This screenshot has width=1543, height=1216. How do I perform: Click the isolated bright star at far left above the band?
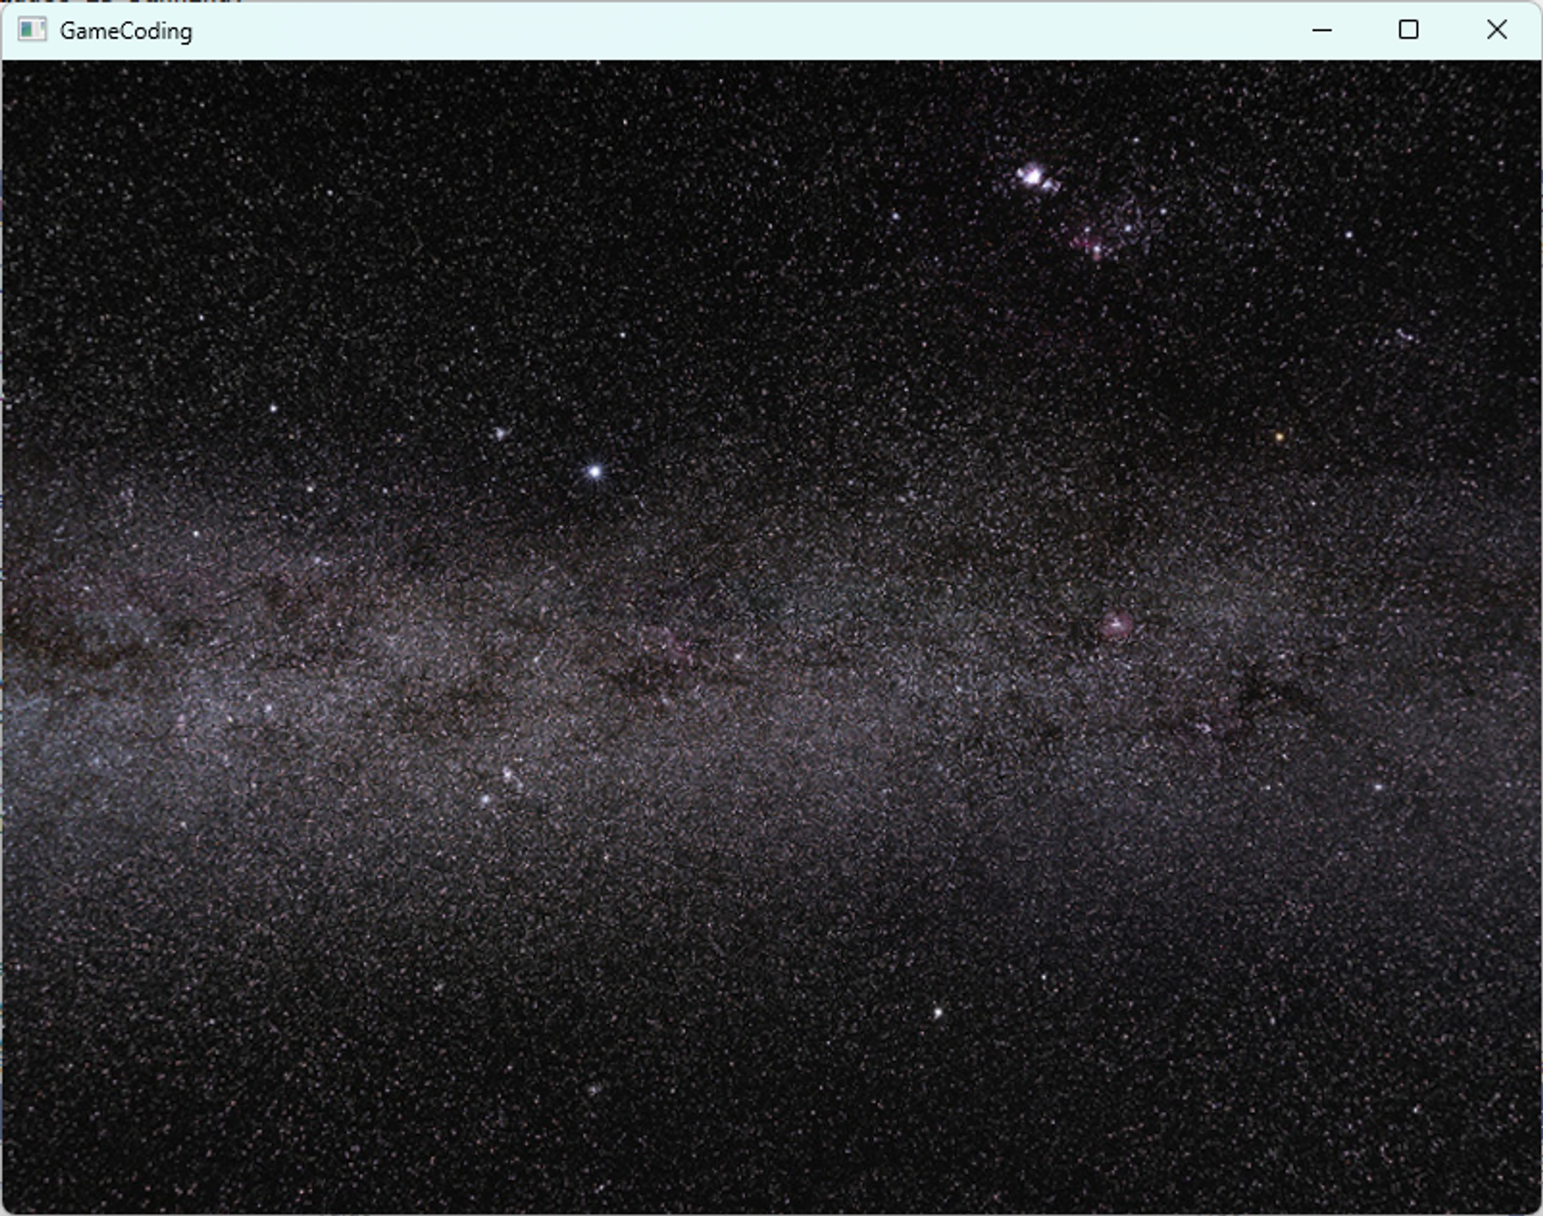pyautogui.click(x=273, y=407)
